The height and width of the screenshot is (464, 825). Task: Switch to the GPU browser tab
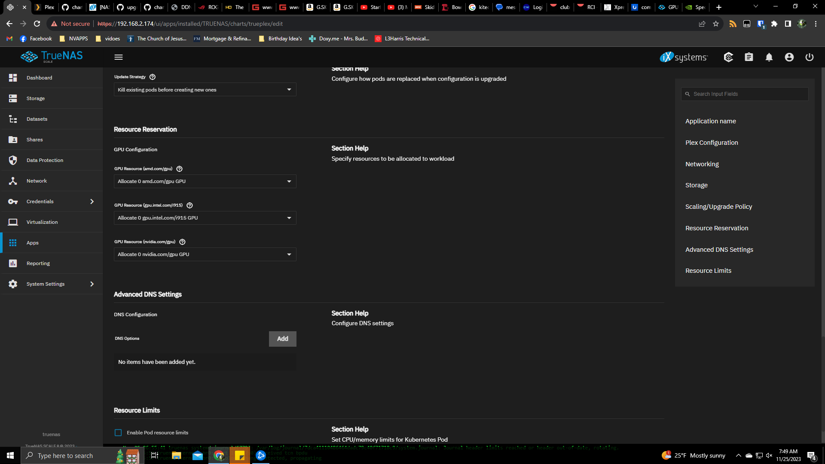click(668, 7)
